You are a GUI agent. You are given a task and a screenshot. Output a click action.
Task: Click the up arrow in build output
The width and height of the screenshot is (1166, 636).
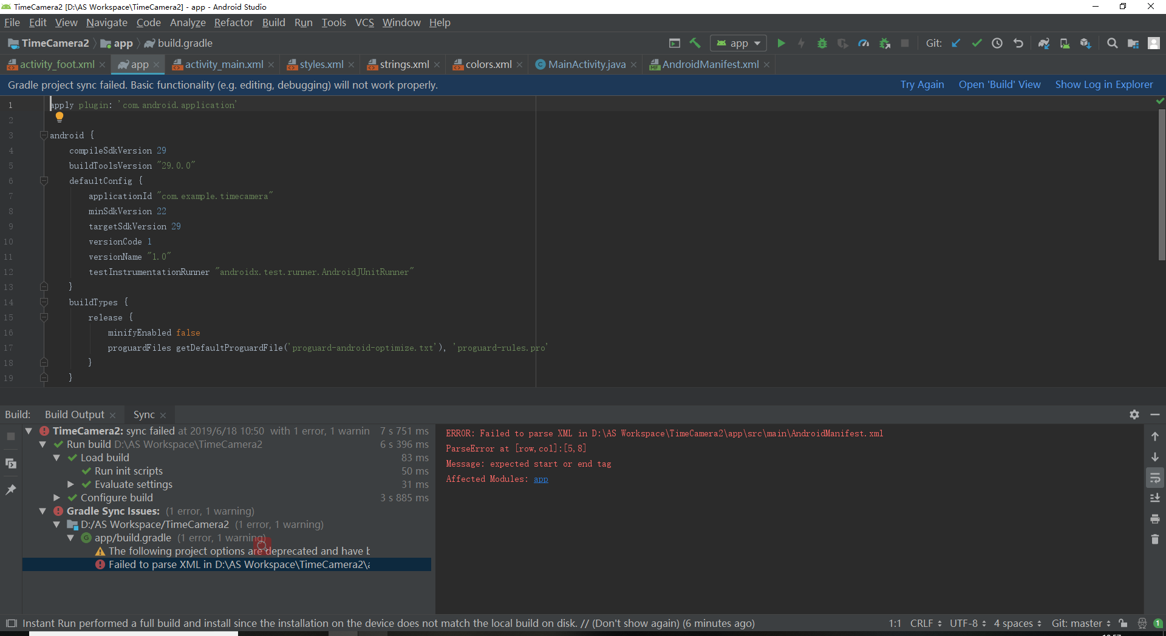point(1155,436)
